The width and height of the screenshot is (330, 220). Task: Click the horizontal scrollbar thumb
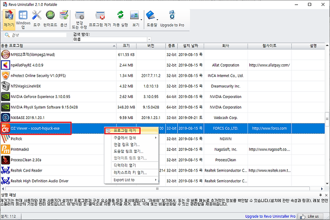(157, 189)
